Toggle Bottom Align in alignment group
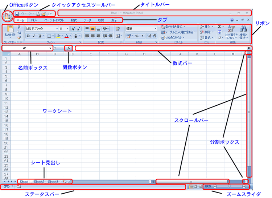272x198 pixels. pos(98,29)
